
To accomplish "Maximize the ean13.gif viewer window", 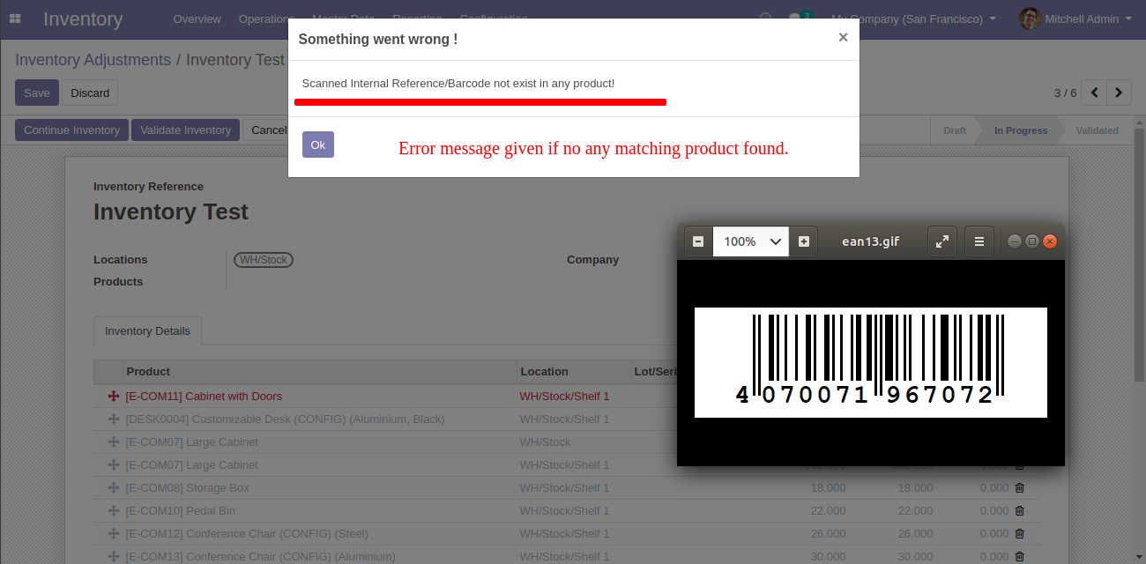I will [1032, 241].
